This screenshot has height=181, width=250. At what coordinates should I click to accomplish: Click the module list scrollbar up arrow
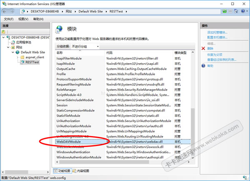(193, 53)
